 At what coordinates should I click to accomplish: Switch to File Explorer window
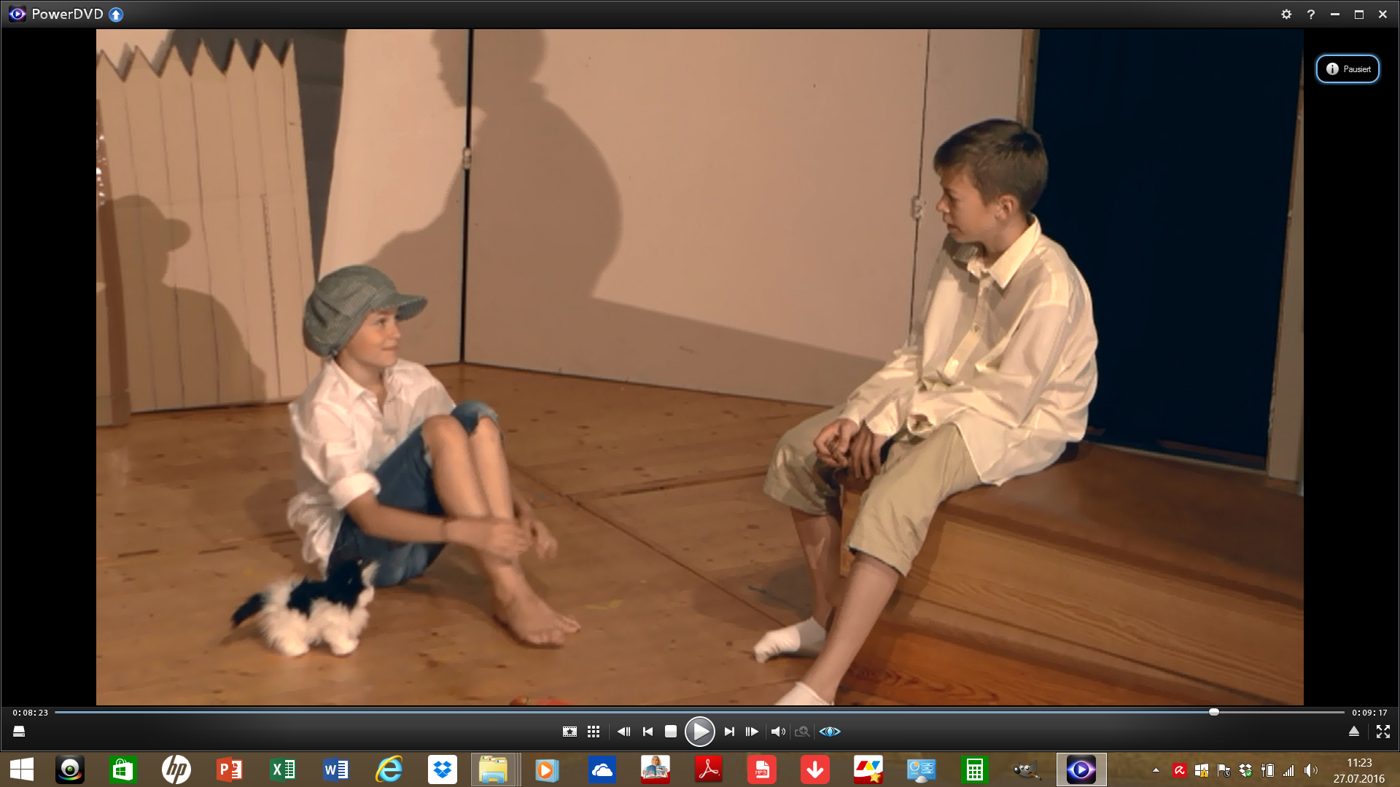[494, 770]
